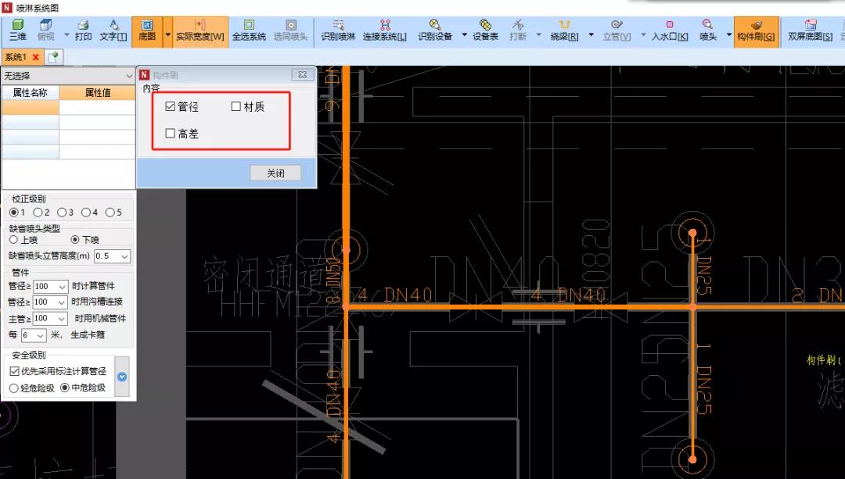Switch to the 系统1 tab
Viewport: 845px width, 479px height.
pyautogui.click(x=16, y=57)
